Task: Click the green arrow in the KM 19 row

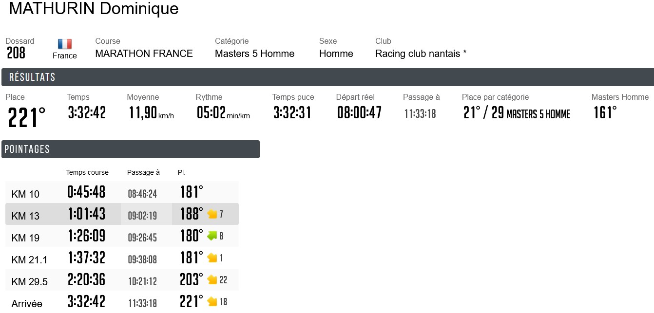Action: [x=212, y=236]
